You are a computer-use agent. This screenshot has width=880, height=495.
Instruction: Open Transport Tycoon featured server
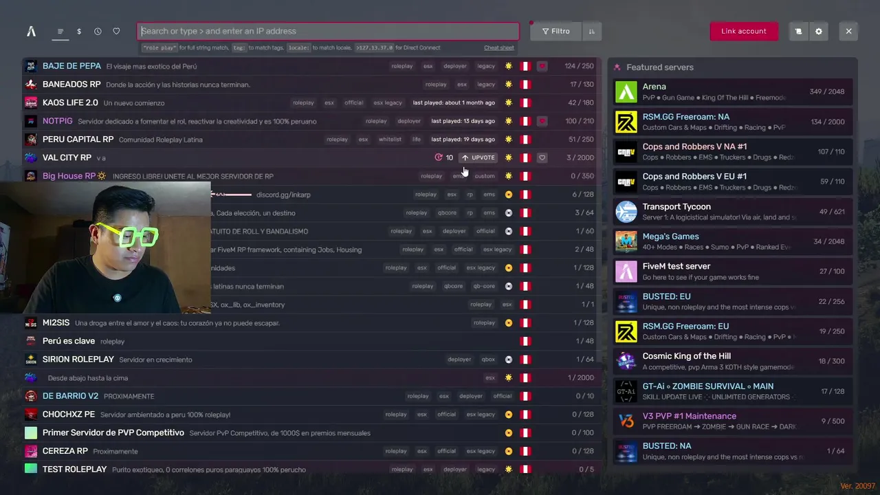(733, 212)
